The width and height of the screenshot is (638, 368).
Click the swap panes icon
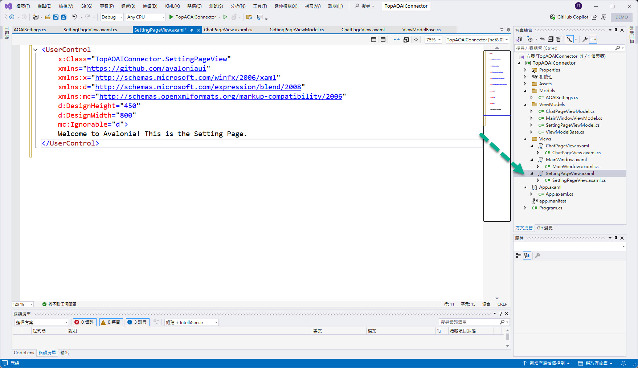point(397,40)
